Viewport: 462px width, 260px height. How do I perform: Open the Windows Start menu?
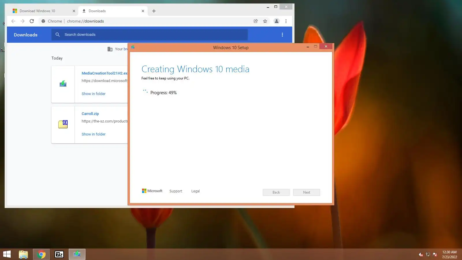point(7,254)
